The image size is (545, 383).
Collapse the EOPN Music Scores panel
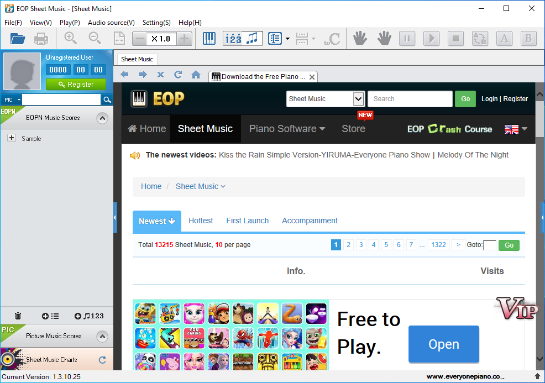102,118
